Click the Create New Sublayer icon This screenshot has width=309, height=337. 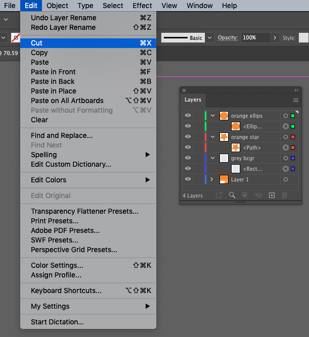coord(258,195)
